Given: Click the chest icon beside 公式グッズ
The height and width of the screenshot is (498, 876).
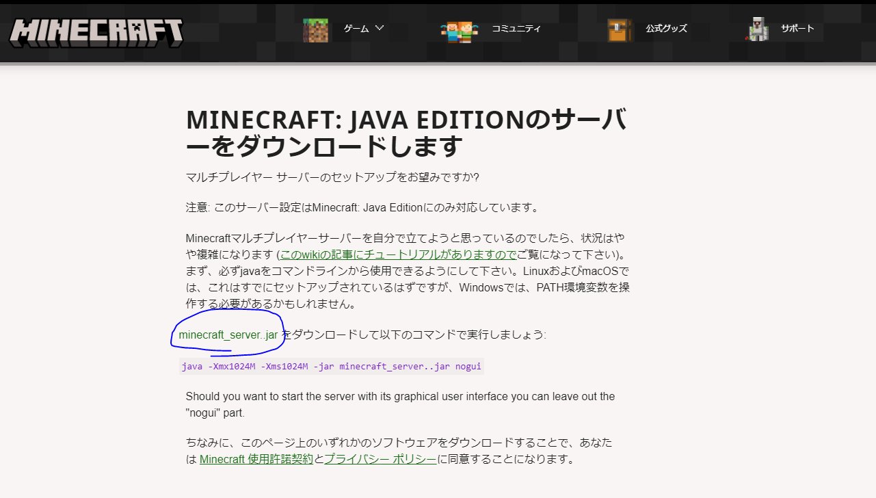Looking at the screenshot, I should pos(620,30).
